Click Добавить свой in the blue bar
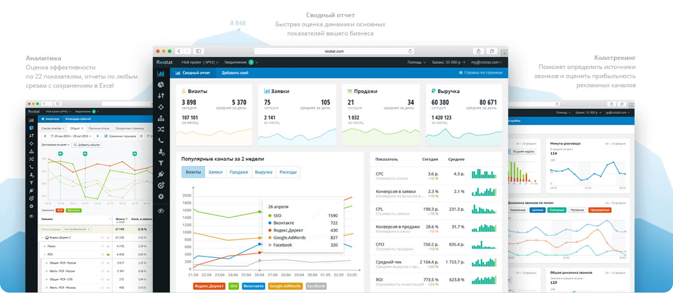The image size is (673, 293). tap(235, 73)
